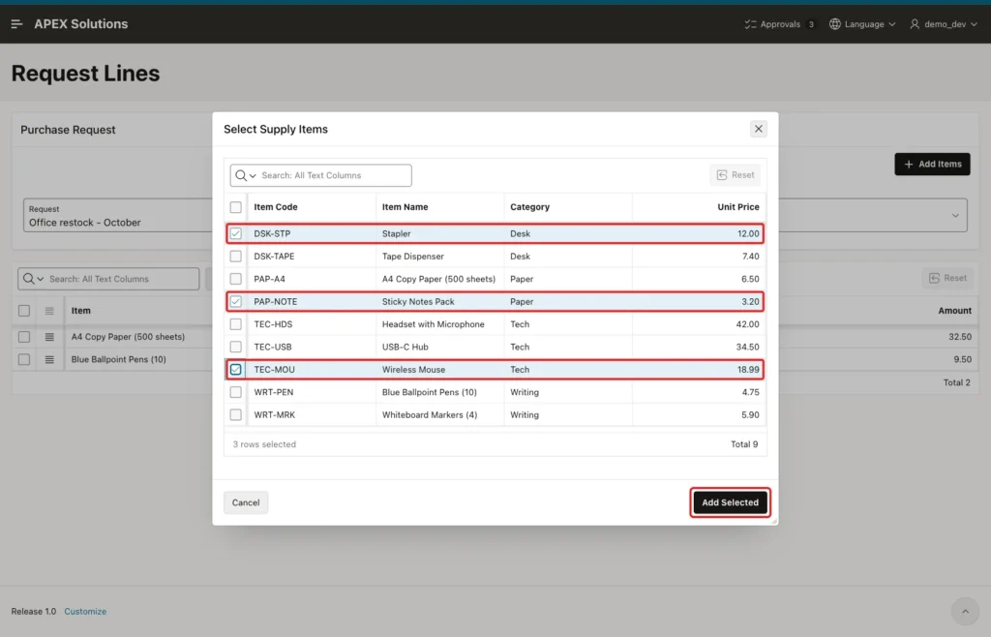This screenshot has height=637, width=991.
Task: Click the user avatar icon
Action: [915, 24]
